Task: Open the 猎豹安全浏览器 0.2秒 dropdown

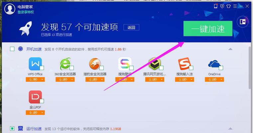Action: (x=95, y=79)
